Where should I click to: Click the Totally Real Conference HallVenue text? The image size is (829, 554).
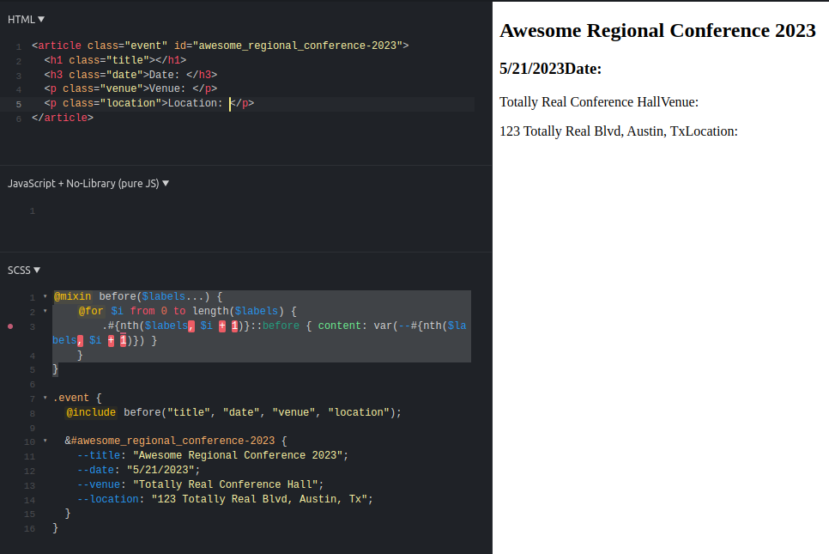coord(599,102)
